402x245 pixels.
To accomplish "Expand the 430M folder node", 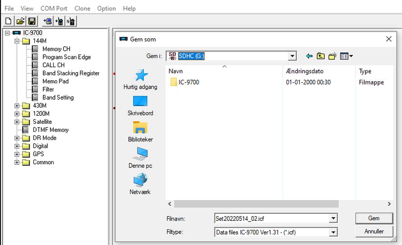I will [17, 106].
